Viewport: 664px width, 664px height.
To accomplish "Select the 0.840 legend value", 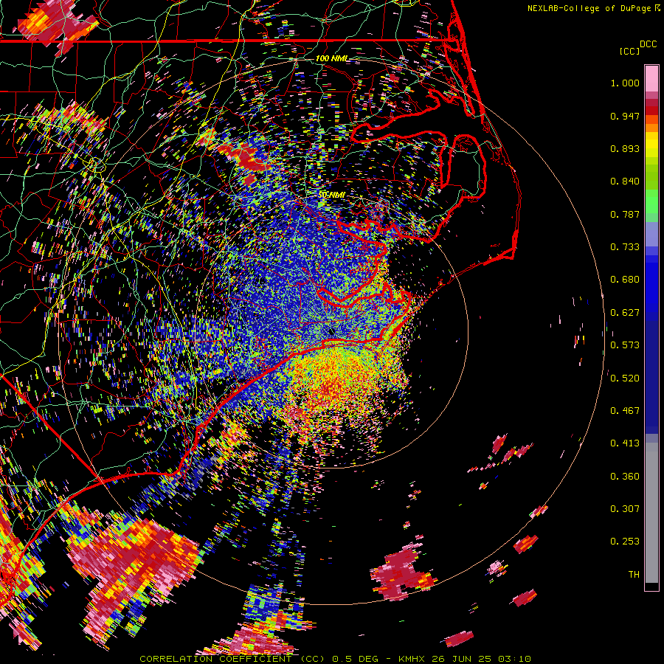I will tap(625, 181).
